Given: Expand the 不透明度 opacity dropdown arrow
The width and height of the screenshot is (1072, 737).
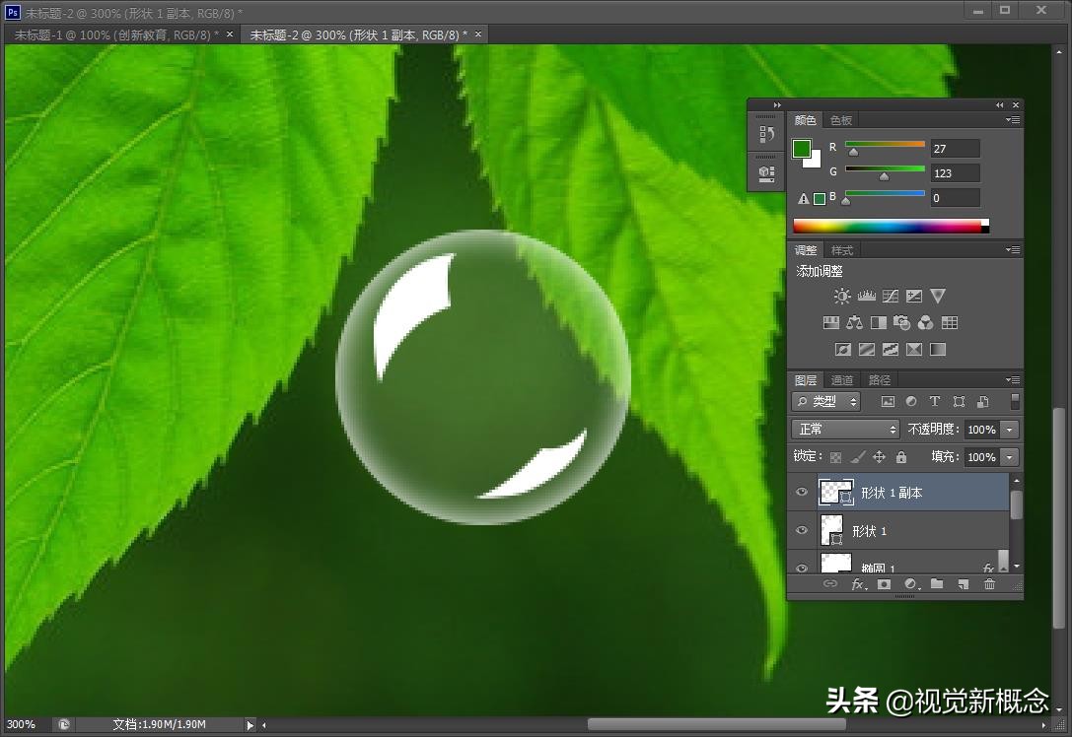Looking at the screenshot, I should point(1009,430).
